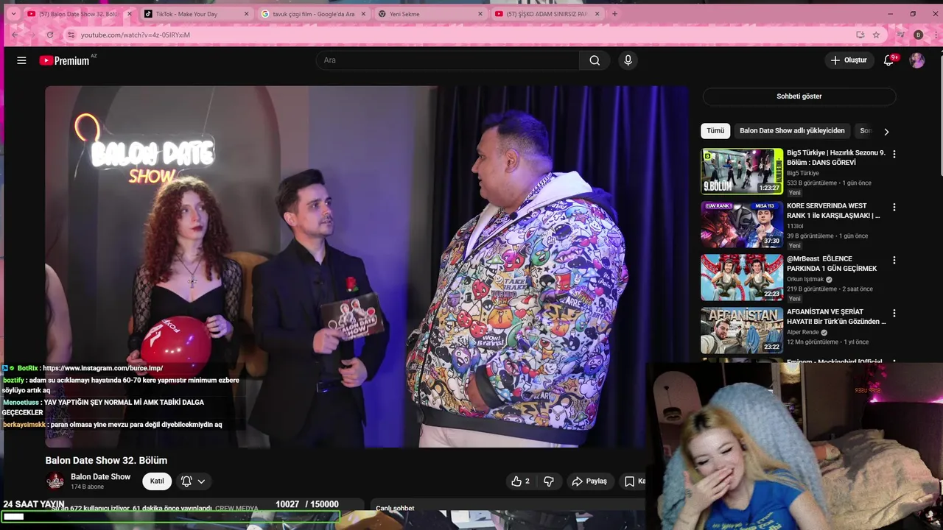
Task: Open browser media control icon
Action: (901, 35)
